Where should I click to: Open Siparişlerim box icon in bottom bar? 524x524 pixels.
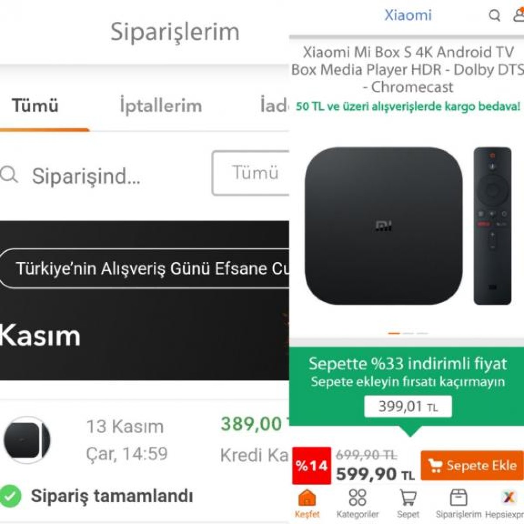click(458, 497)
